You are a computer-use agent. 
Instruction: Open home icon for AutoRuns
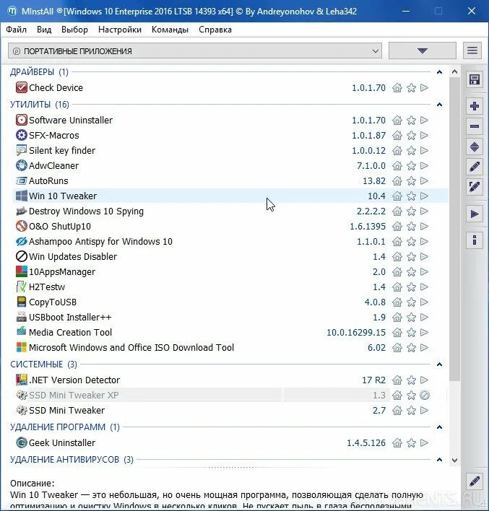click(397, 181)
